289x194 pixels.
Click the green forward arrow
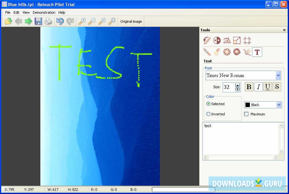pyautogui.click(x=29, y=21)
